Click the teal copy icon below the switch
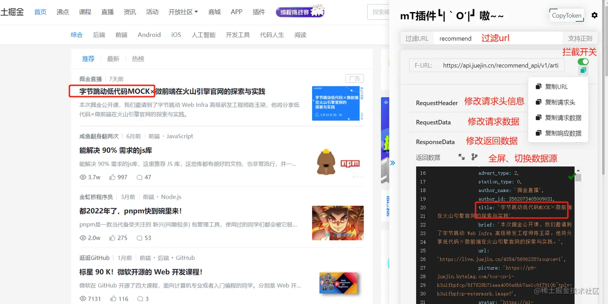 [583, 70]
